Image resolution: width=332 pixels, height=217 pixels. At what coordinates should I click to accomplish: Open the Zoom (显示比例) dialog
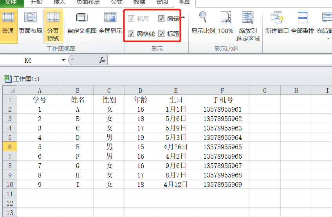pyautogui.click(x=203, y=24)
